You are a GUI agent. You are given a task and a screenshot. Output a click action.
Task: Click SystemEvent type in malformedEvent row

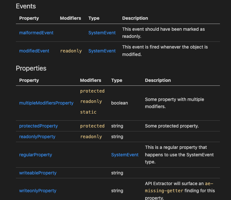(102, 33)
